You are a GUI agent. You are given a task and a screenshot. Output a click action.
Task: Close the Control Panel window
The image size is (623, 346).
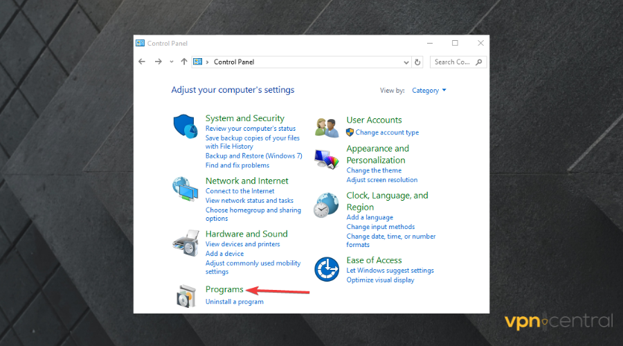click(x=481, y=43)
